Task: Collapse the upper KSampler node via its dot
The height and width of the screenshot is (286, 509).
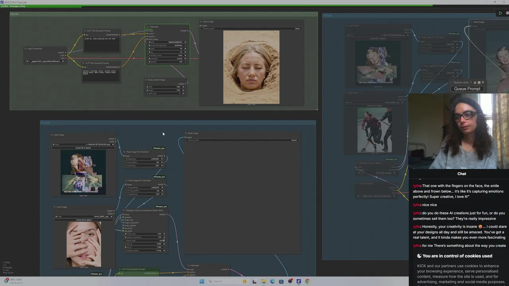Action: click(x=148, y=27)
